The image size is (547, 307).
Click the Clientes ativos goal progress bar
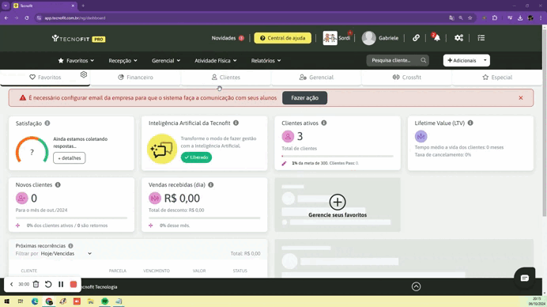point(338,156)
